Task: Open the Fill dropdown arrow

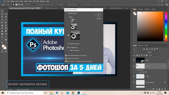Action: 157,55
